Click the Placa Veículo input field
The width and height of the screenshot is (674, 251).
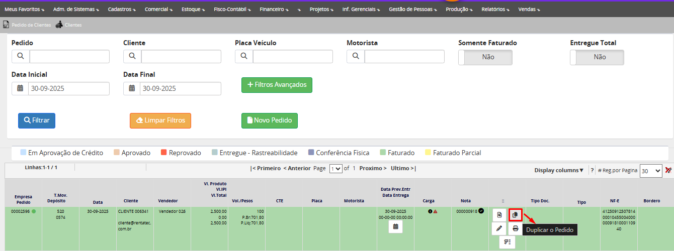(x=292, y=56)
